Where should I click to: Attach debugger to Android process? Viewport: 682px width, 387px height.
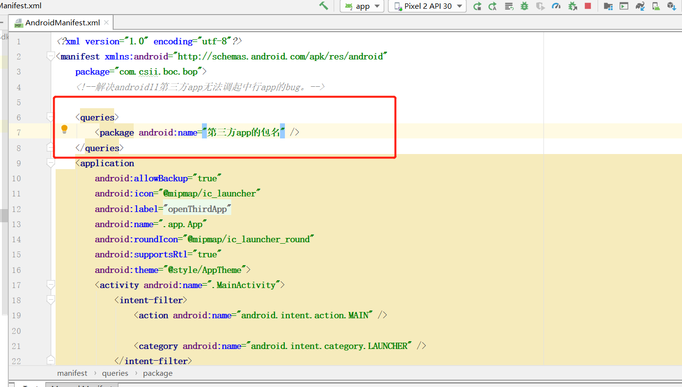(x=572, y=6)
